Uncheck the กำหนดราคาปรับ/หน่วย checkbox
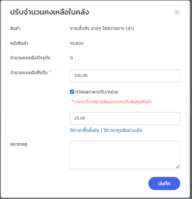 [72, 92]
